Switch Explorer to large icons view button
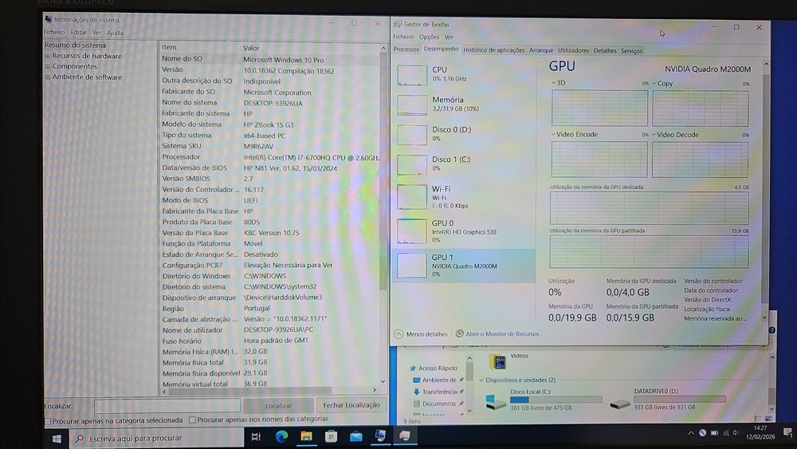The image size is (797, 449). (x=768, y=419)
